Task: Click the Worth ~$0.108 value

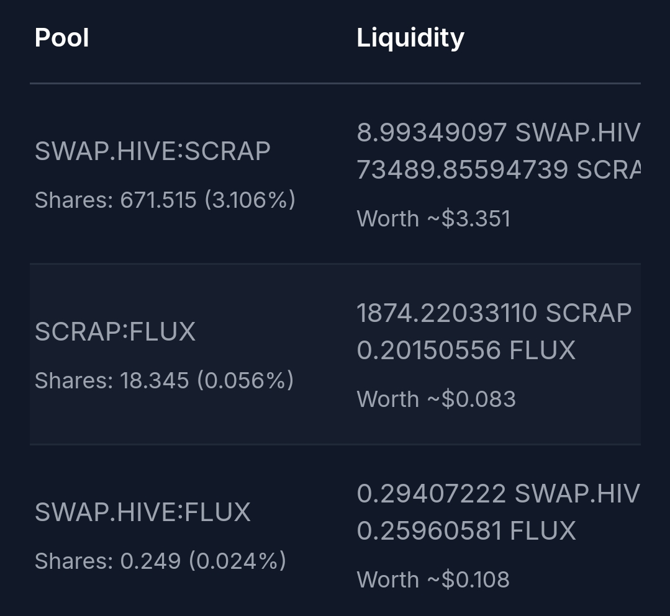Action: pos(433,580)
